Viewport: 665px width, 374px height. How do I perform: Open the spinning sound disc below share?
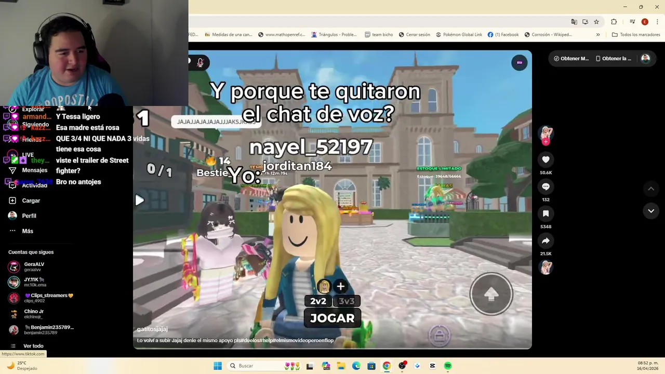(x=546, y=267)
